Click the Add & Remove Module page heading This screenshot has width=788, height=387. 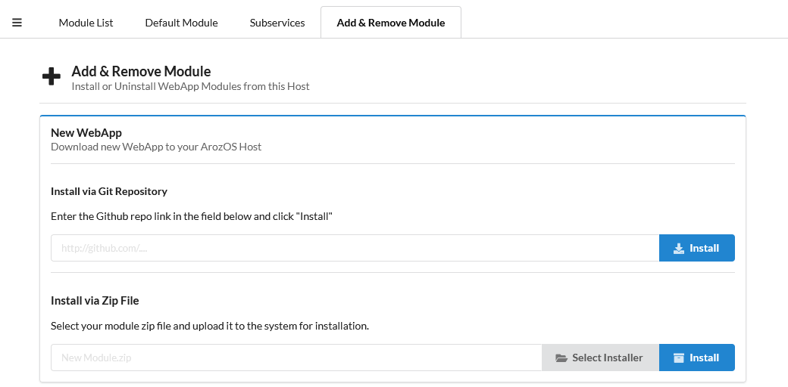point(141,71)
